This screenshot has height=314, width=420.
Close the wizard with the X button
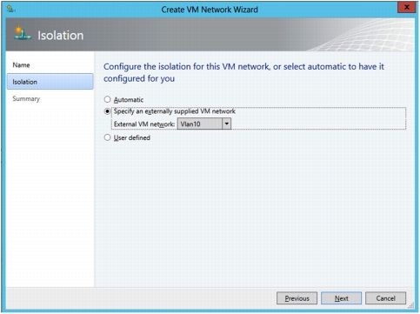coord(407,7)
